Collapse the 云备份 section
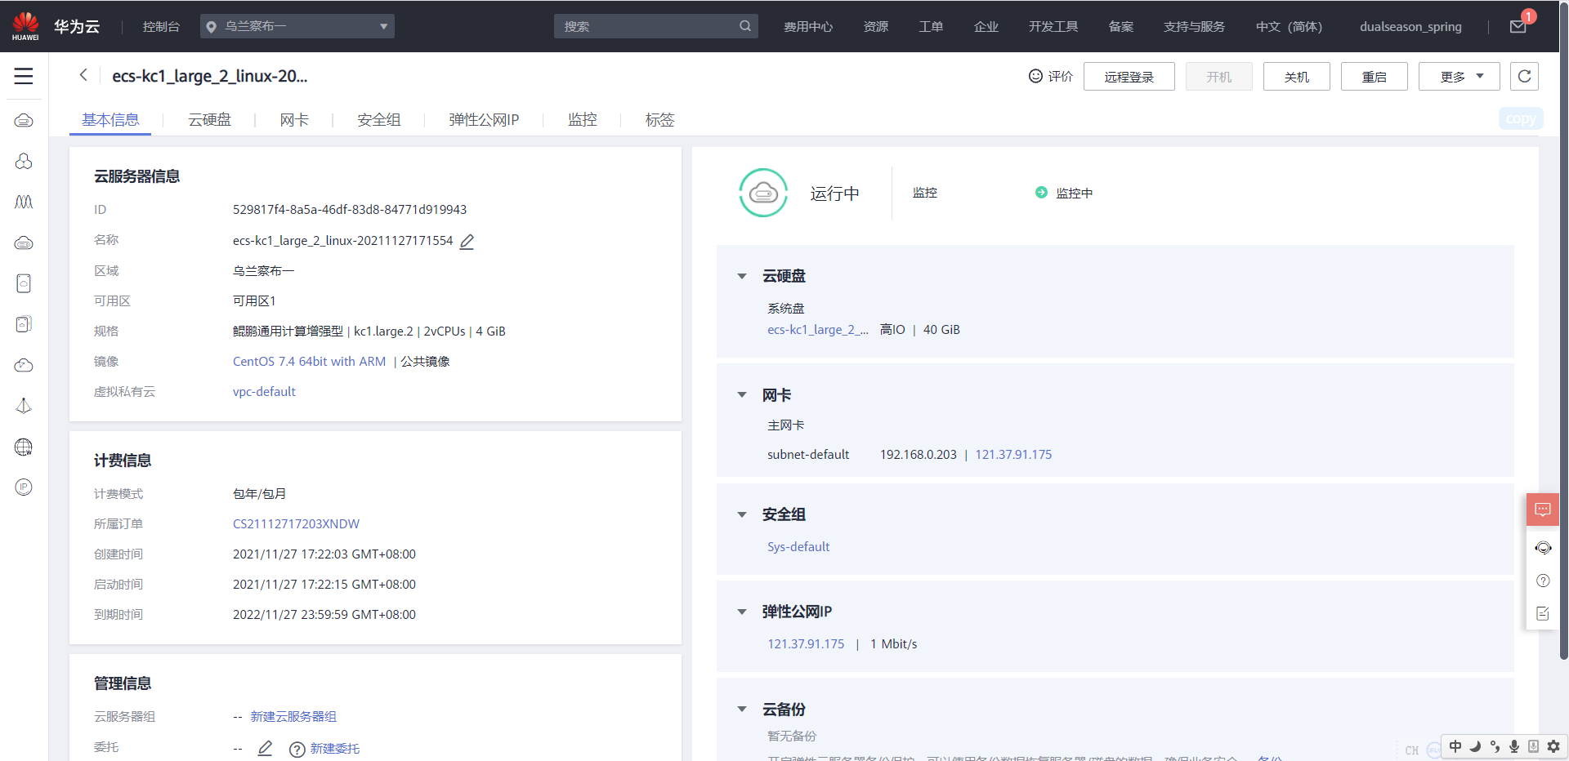This screenshot has width=1569, height=761. pyautogui.click(x=742, y=710)
